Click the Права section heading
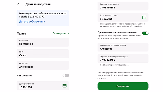Image resolution: width=163 pixels, height=92 pixels. point(21,33)
